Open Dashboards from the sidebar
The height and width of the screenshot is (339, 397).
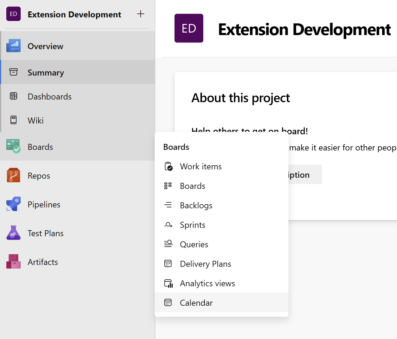49,97
